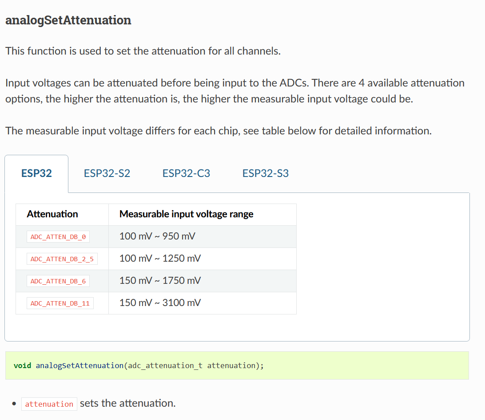Click the Attenuation column header
Viewport: 485px width, 420px height.
[62, 214]
